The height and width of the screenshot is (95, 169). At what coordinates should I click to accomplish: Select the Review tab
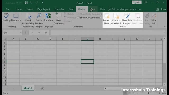[x=82, y=9]
